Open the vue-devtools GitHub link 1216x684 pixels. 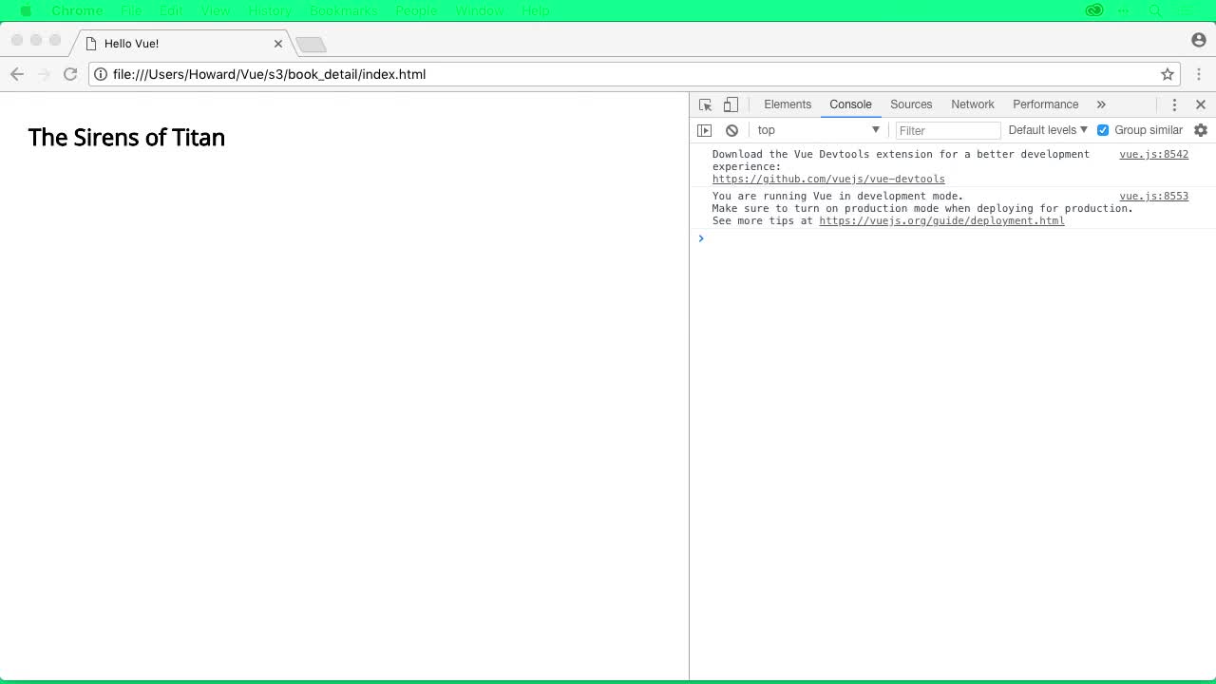click(x=828, y=179)
